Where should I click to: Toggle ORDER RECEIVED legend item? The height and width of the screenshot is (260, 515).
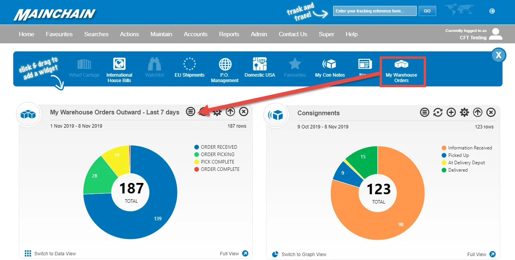tap(216, 147)
